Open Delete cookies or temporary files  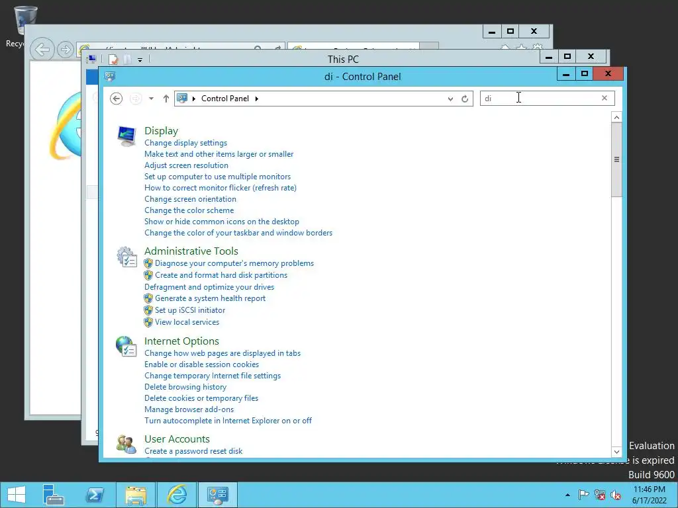coord(201,398)
